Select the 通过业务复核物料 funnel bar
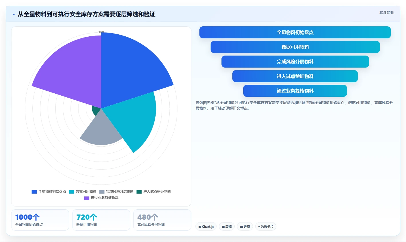Viewport: 406px width, 242px height. click(295, 91)
